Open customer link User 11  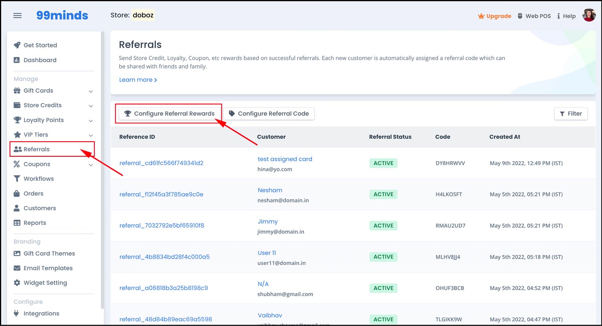267,253
